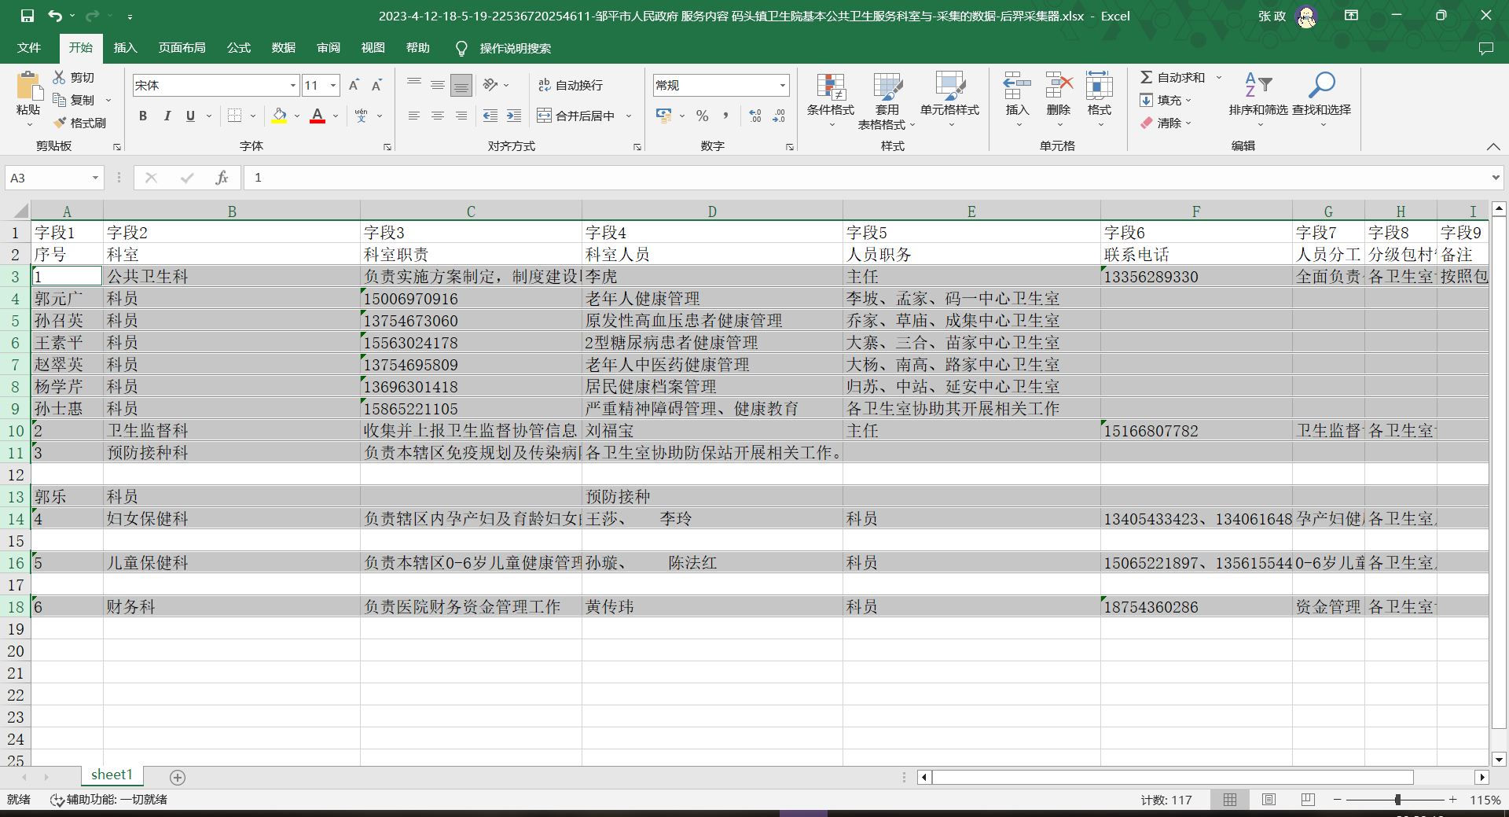Viewport: 1509px width, 817px height.
Task: Click the 插入 insert cells icon
Action: pos(1018,85)
